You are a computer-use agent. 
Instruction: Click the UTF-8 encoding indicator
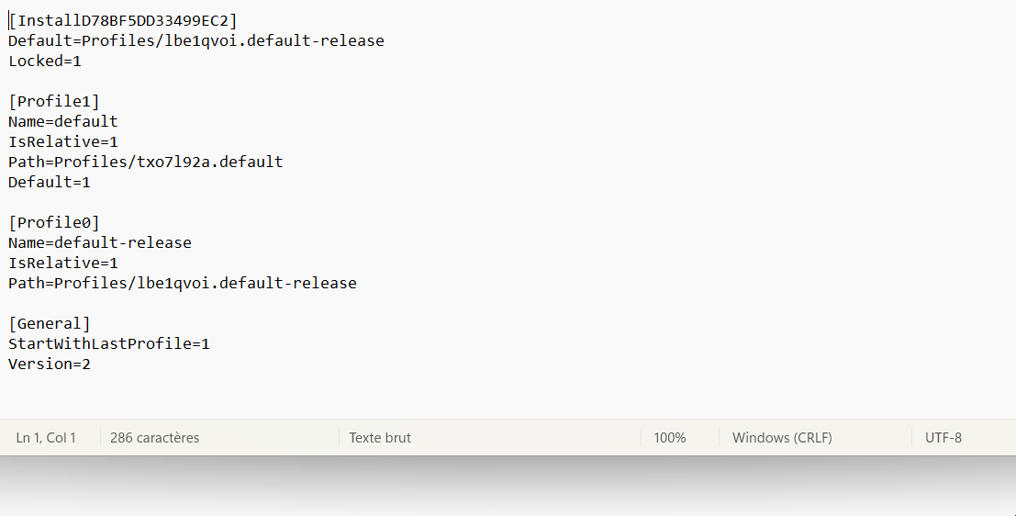[943, 438]
